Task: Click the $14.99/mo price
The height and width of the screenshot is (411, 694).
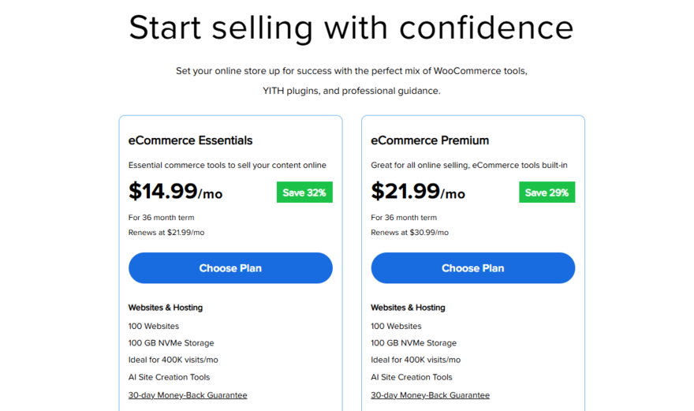Action: [175, 192]
